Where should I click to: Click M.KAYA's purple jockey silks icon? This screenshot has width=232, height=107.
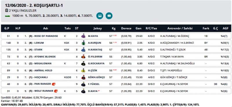(x=83, y=36)
